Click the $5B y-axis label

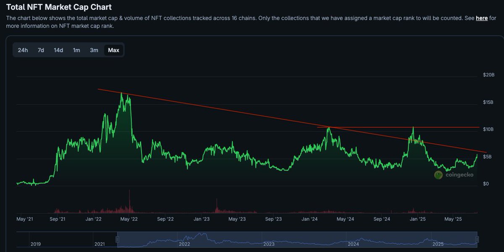pos(487,157)
